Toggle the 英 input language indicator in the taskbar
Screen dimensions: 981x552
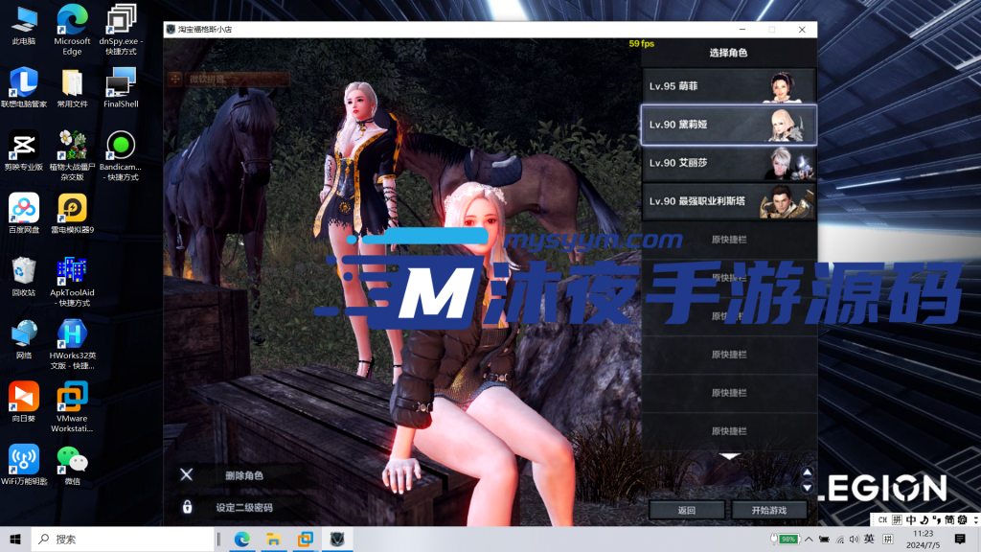pyautogui.click(x=868, y=540)
